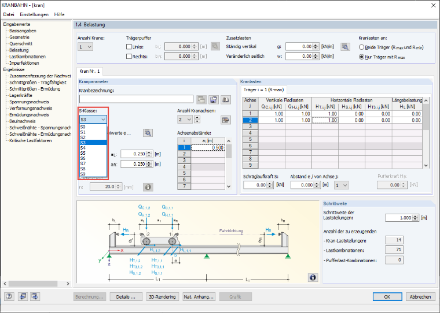Open Spannungsnachweis tree item
440x313 pixels.
[x=29, y=102]
